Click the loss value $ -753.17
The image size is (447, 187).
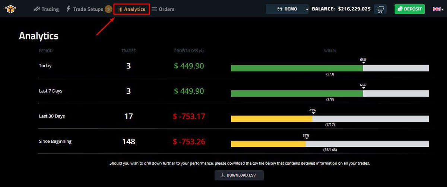(189, 116)
